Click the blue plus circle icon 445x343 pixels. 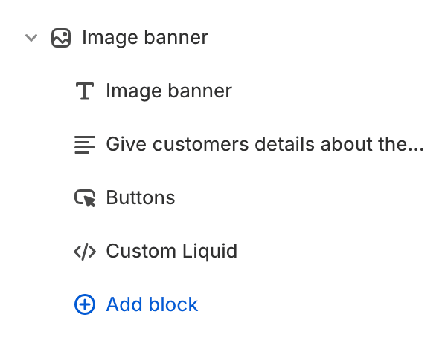85,304
